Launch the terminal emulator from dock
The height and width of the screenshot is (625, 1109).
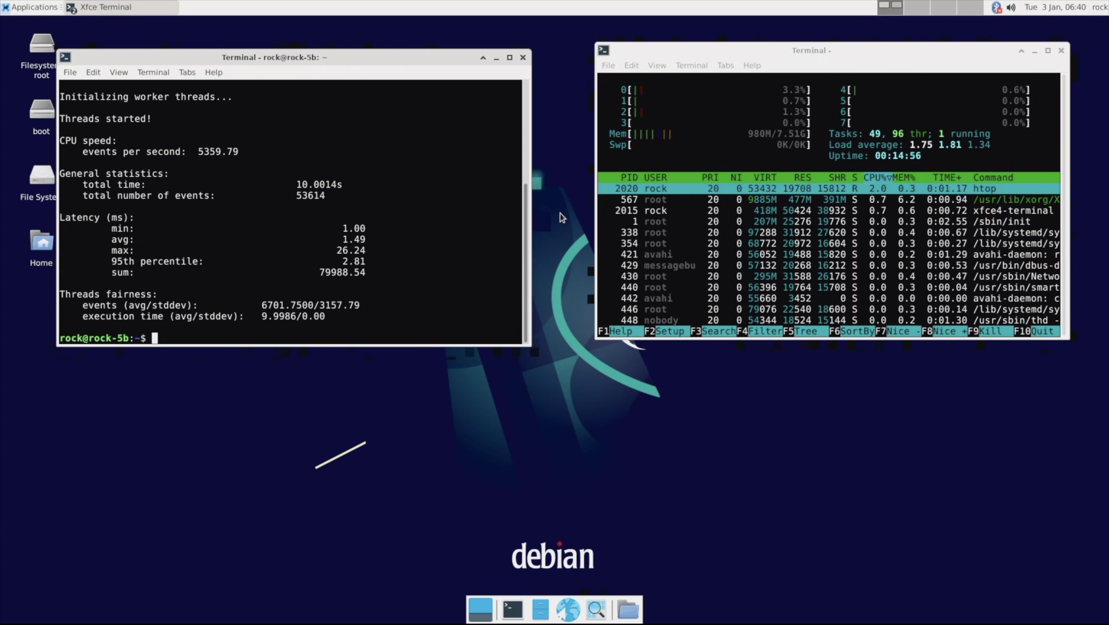512,609
